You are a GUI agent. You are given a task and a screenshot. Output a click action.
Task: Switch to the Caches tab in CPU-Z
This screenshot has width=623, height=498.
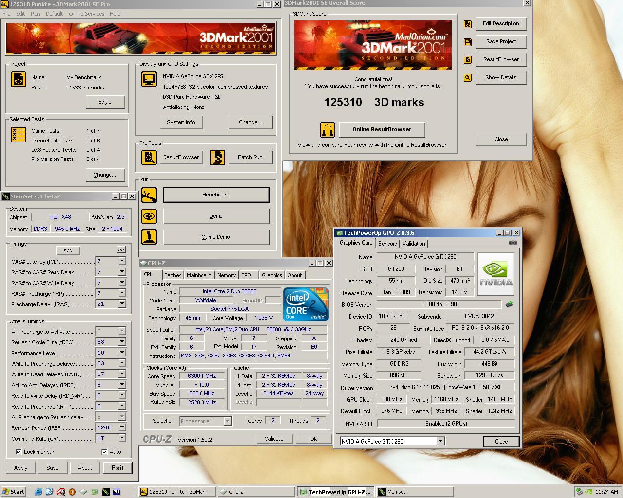[172, 275]
